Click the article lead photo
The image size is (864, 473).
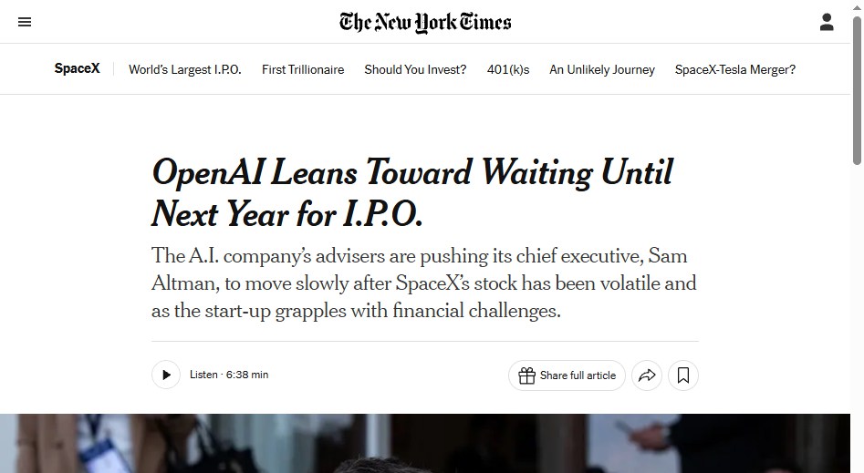[x=425, y=443]
